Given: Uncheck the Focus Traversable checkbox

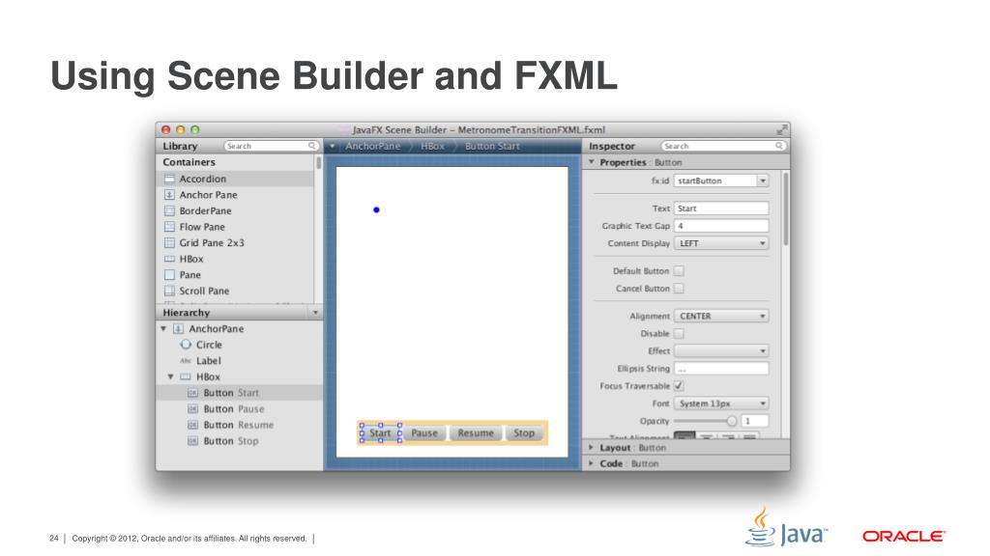Looking at the screenshot, I should (x=679, y=386).
